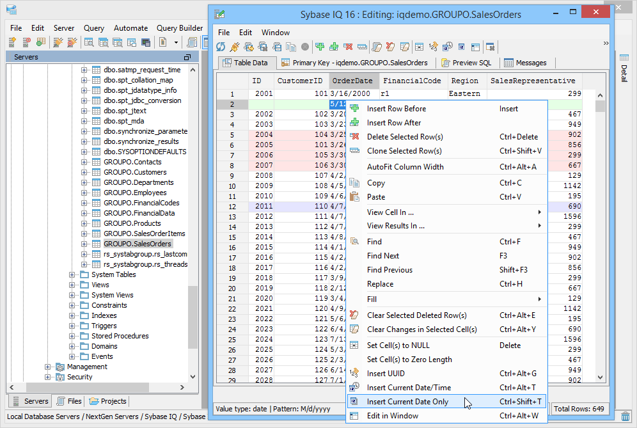Restore the Servers panel with its window button
This screenshot has height=428, width=637.
[187, 57]
